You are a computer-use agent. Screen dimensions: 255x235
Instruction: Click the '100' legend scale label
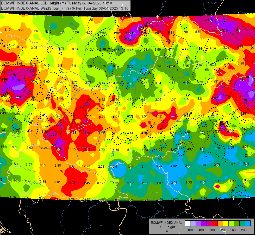[190, 230]
